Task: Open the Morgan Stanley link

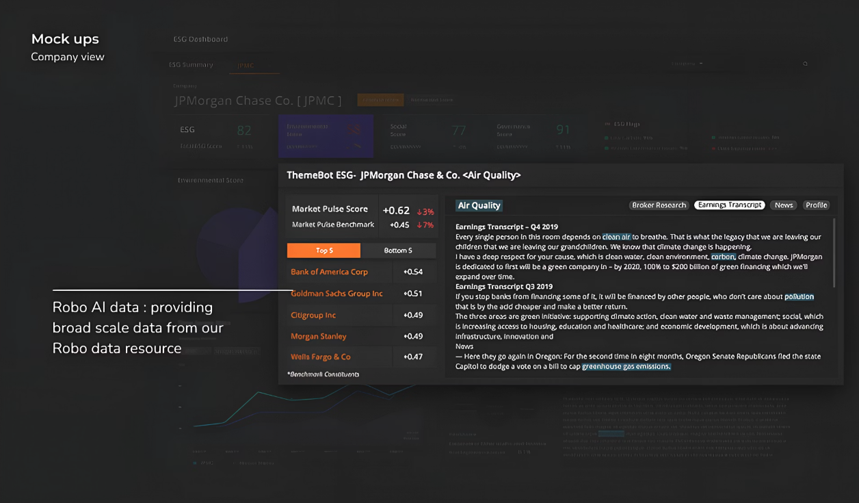Action: 318,337
